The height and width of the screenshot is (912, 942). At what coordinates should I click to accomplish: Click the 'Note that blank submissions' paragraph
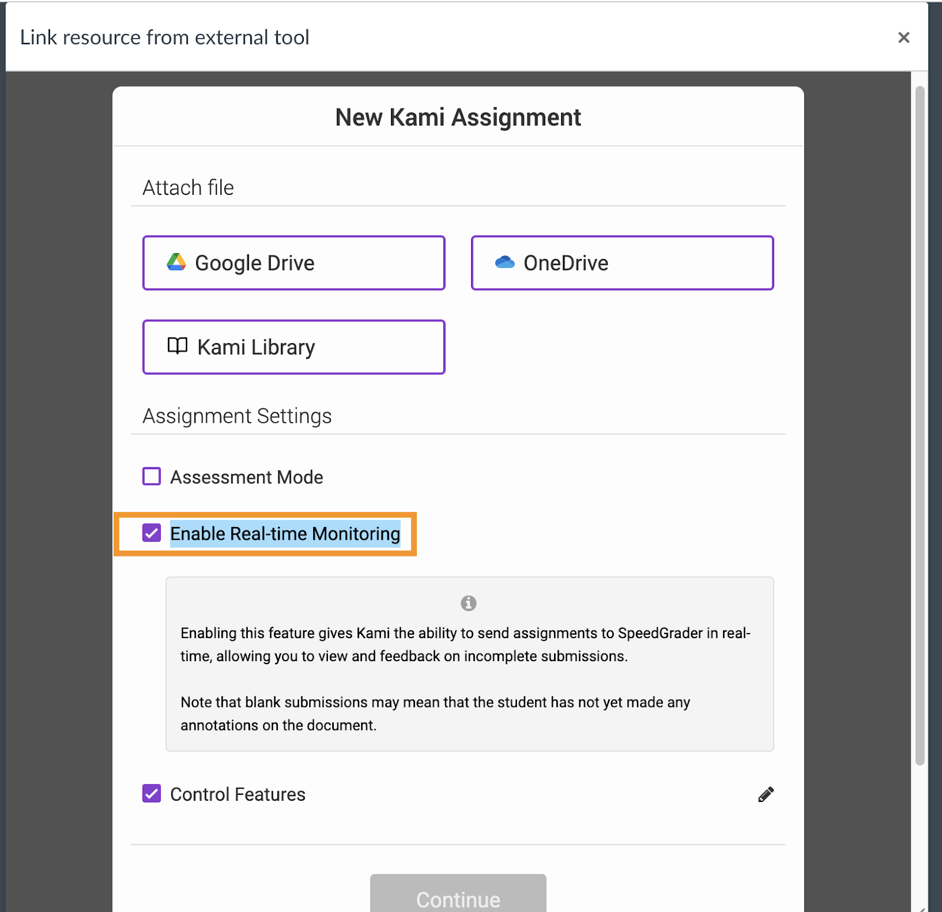[435, 714]
